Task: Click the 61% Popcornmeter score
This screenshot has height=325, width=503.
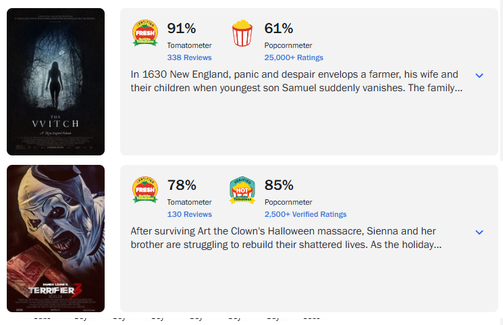Action: [x=279, y=28]
